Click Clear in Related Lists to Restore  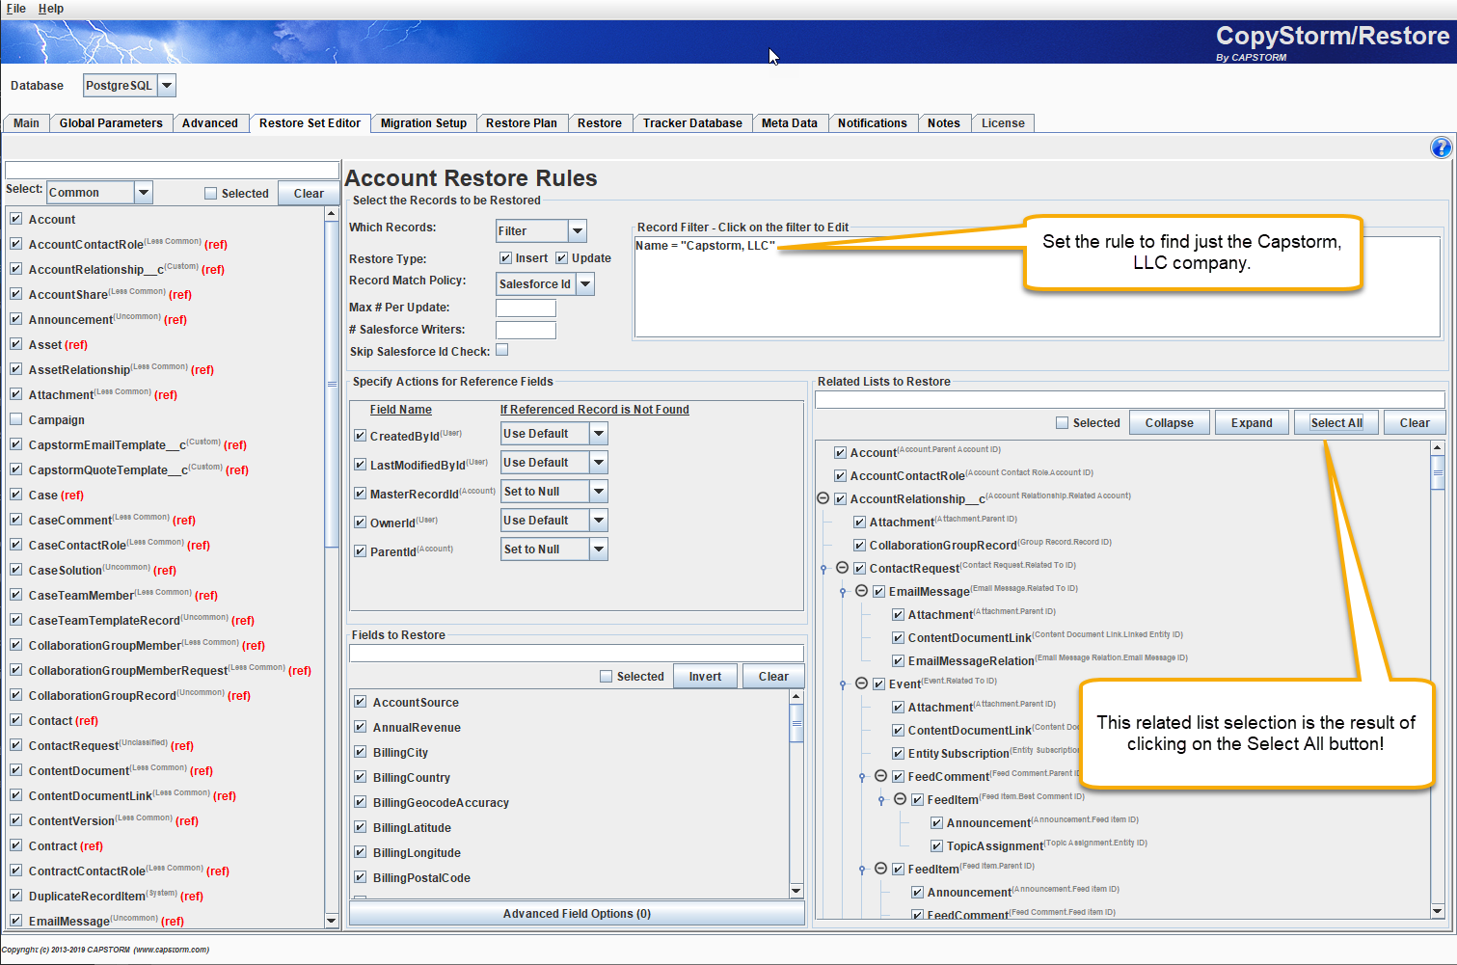click(x=1415, y=423)
